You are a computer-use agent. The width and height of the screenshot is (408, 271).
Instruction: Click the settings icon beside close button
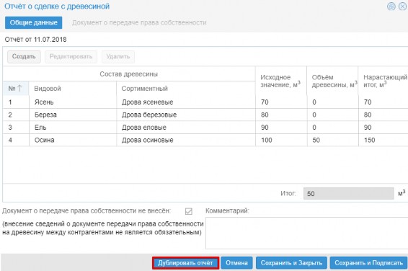pos(391,6)
